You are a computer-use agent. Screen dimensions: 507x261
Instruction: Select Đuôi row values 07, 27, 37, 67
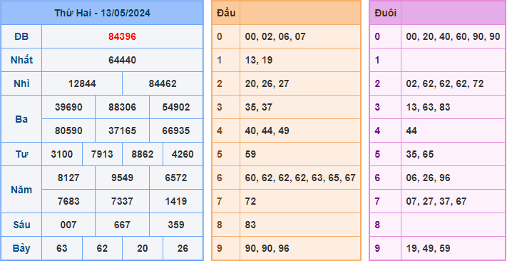[x=436, y=201]
